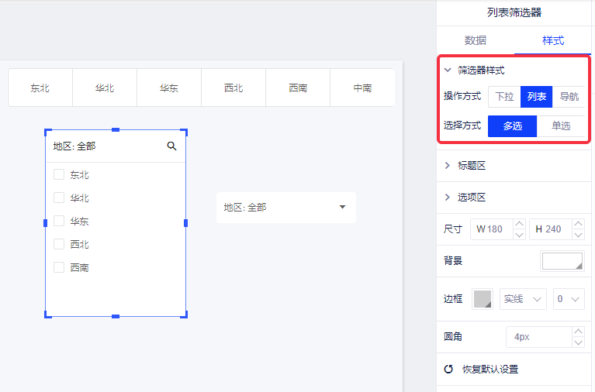595x392 pixels.
Task: Select 单选 selection mode
Action: click(561, 126)
